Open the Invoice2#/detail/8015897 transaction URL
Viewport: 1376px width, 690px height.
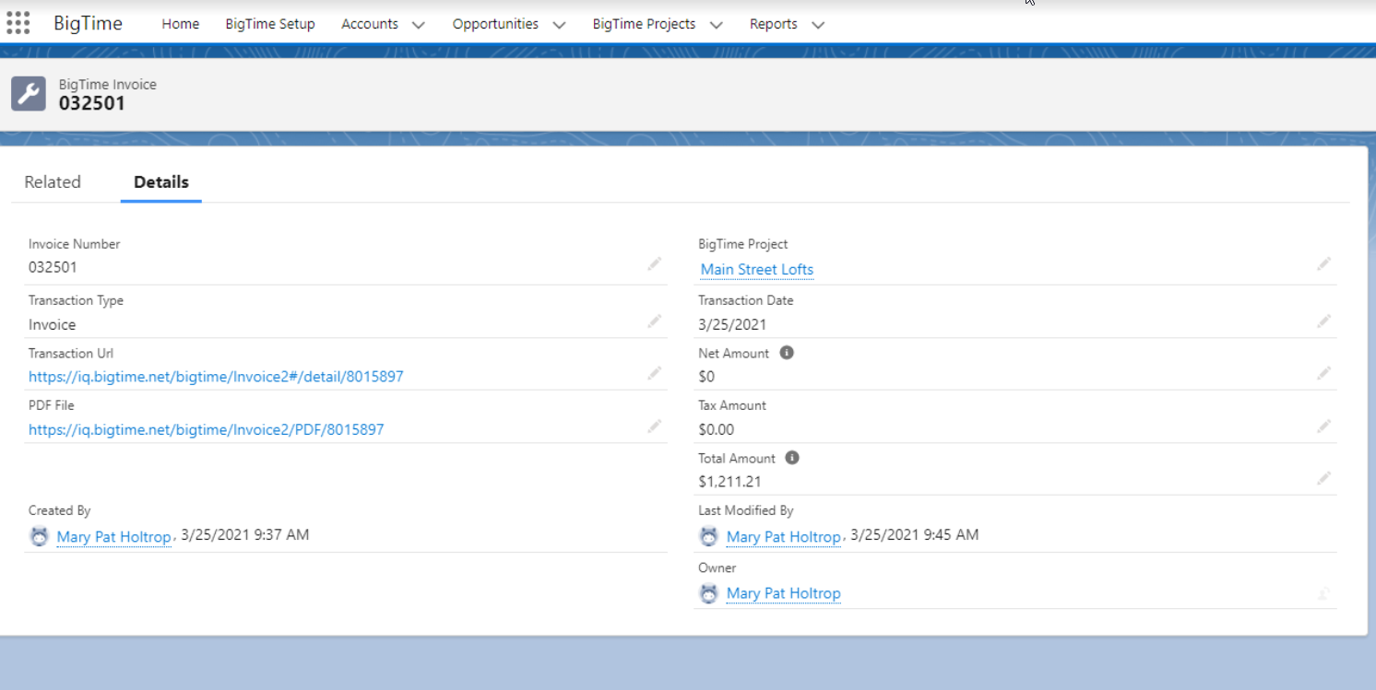pos(216,376)
